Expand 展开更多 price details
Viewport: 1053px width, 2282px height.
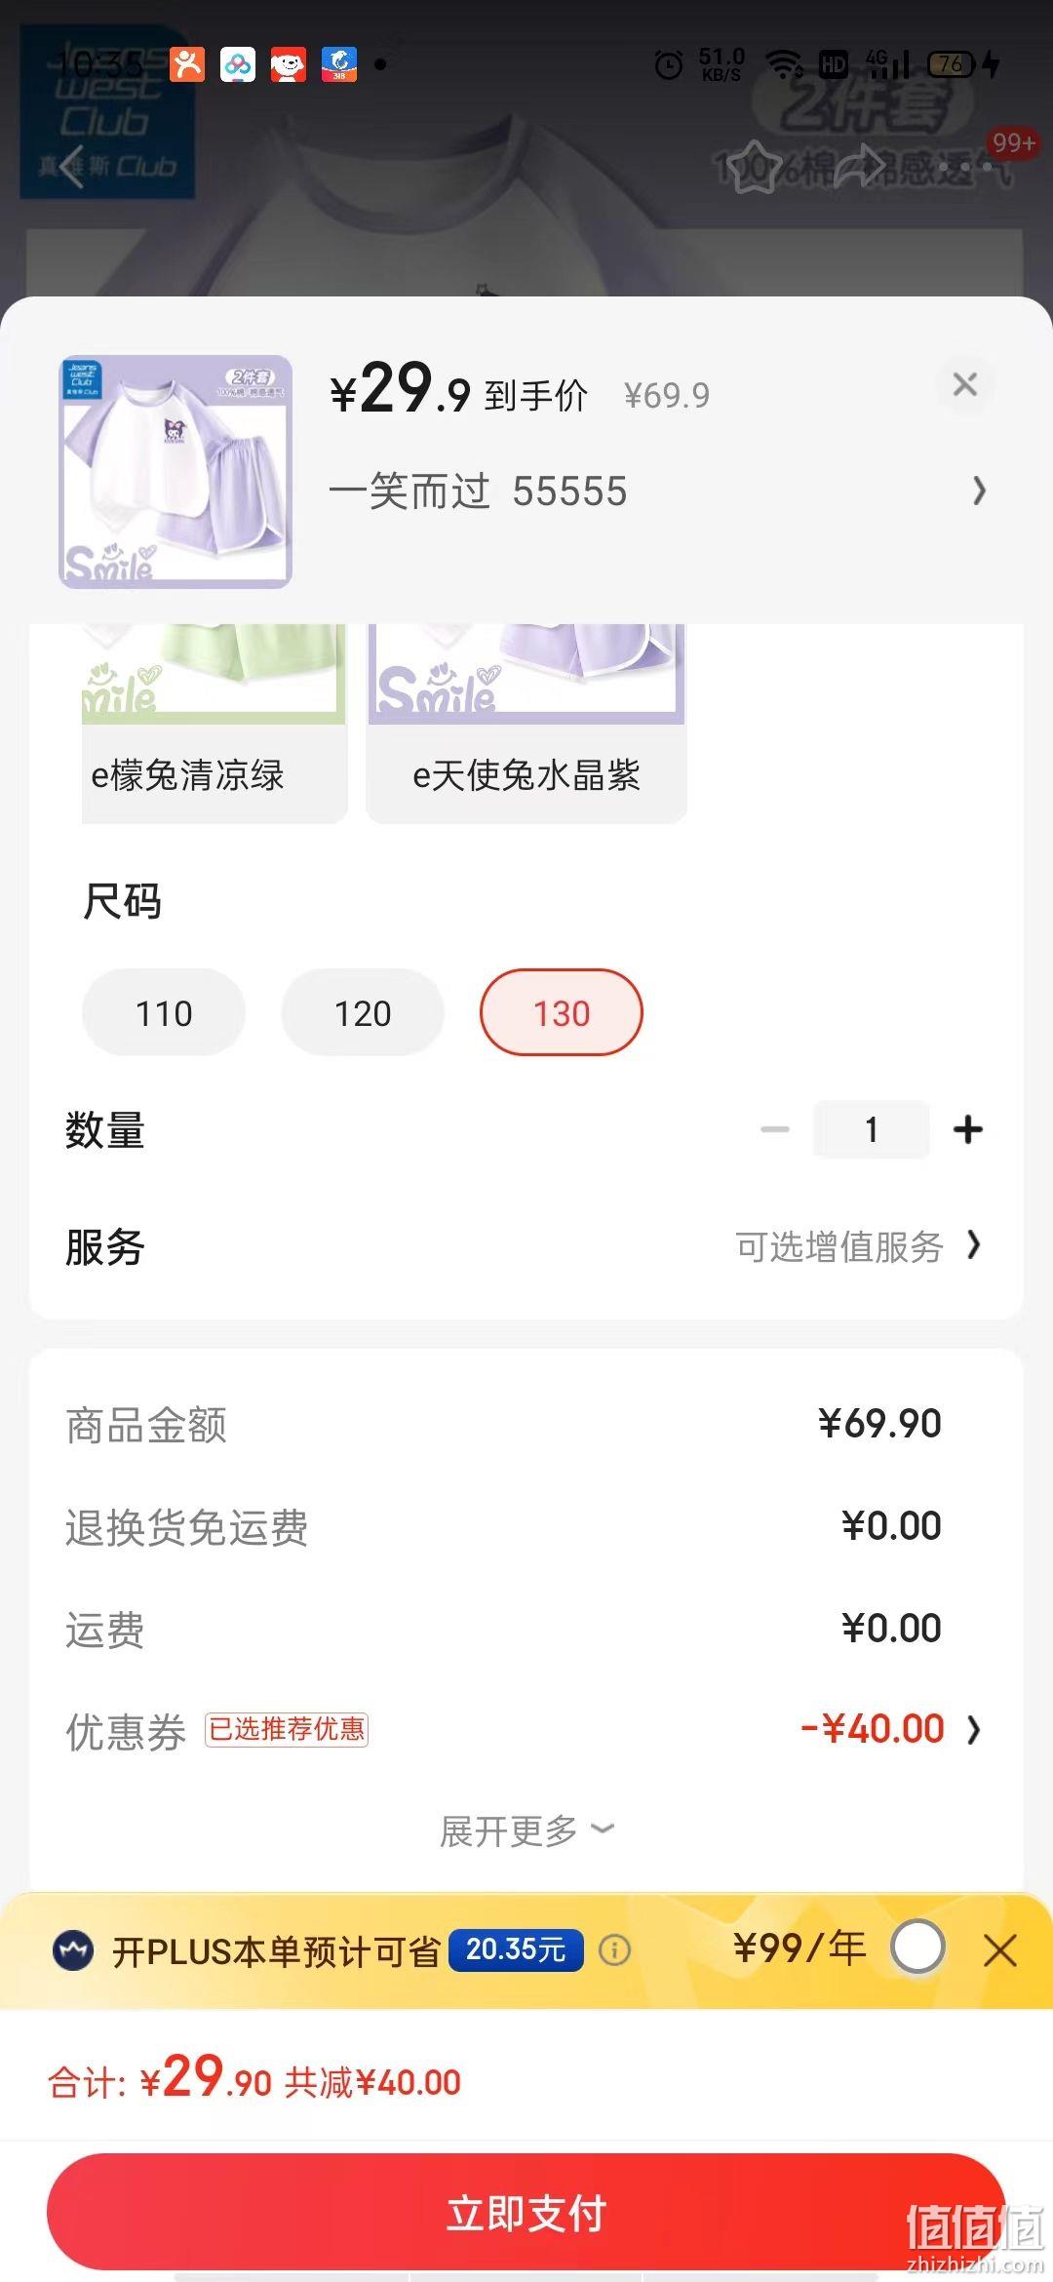526,1830
